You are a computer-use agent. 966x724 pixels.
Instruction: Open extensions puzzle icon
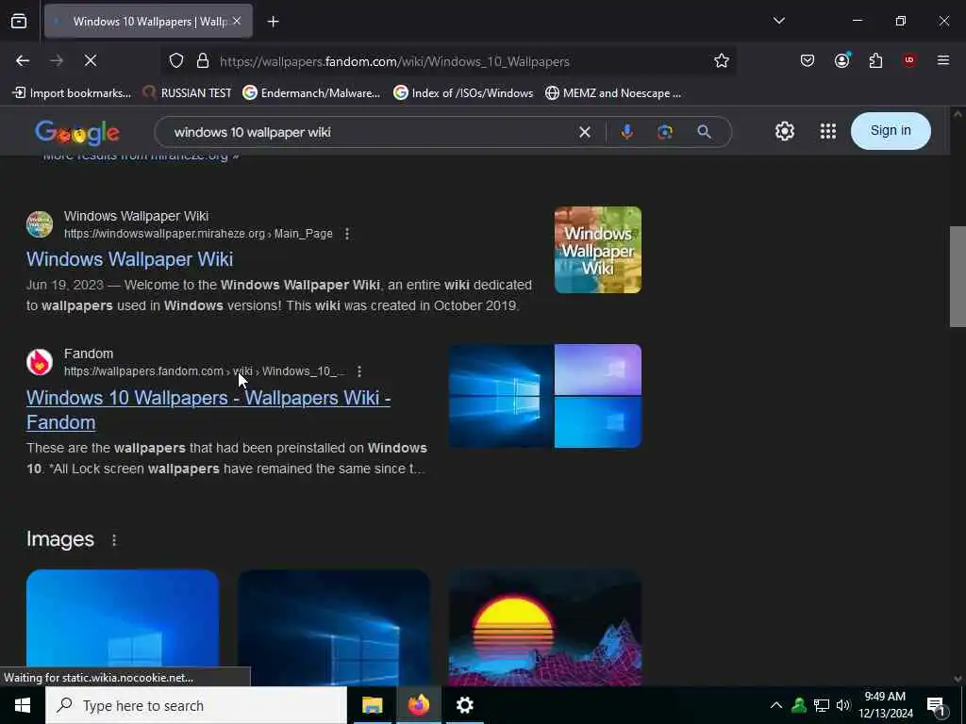875,60
